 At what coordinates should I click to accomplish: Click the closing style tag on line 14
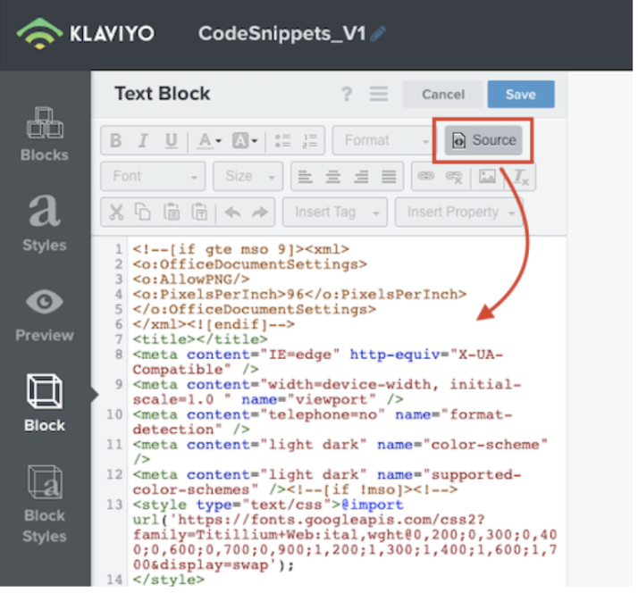point(169,580)
